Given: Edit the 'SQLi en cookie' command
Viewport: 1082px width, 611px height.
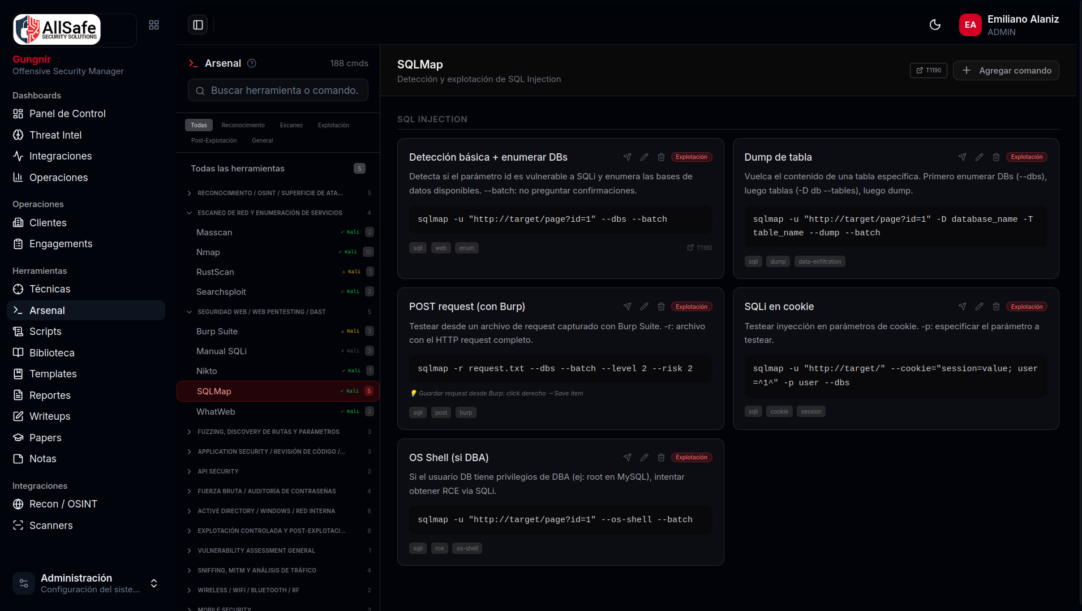Looking at the screenshot, I should 979,307.
